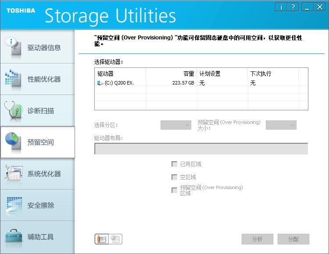Click the 分配 button
329x254 pixels.
[293, 239]
